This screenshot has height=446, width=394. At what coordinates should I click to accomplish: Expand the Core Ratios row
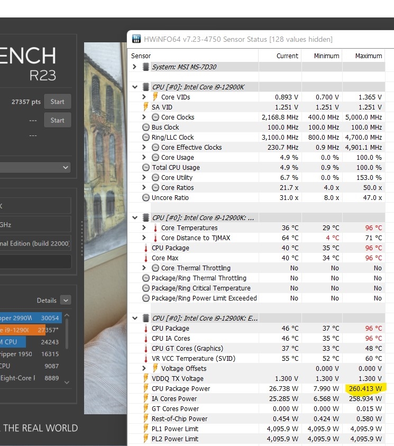tap(144, 187)
